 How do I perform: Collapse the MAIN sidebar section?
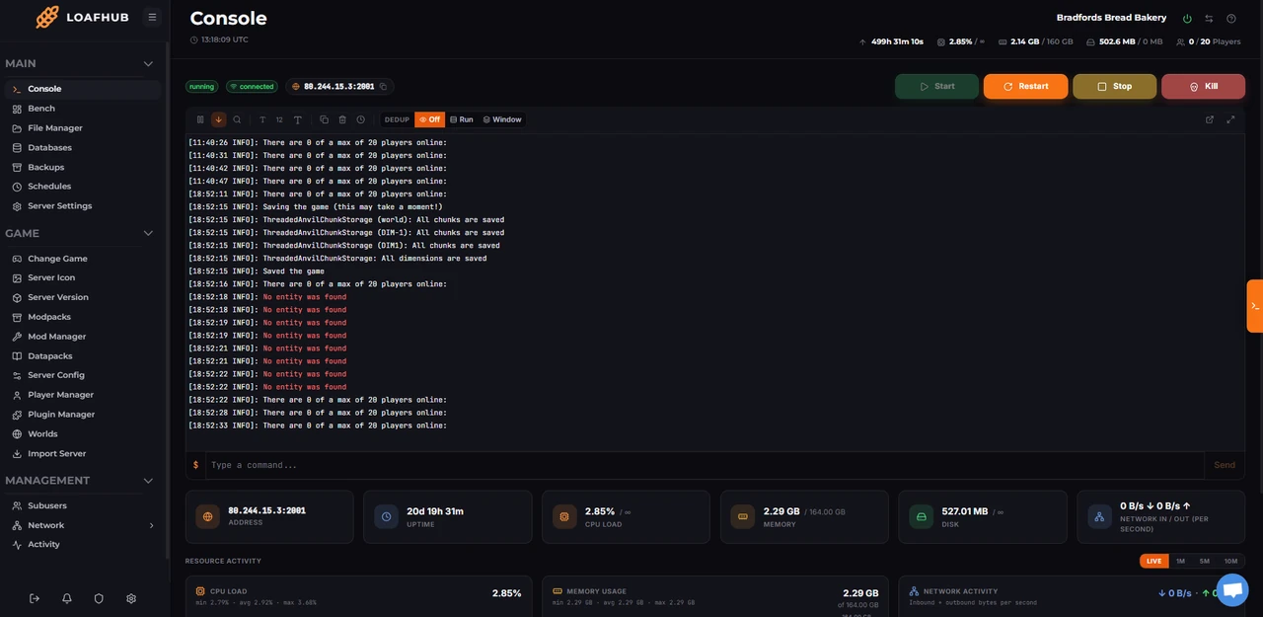pyautogui.click(x=149, y=64)
